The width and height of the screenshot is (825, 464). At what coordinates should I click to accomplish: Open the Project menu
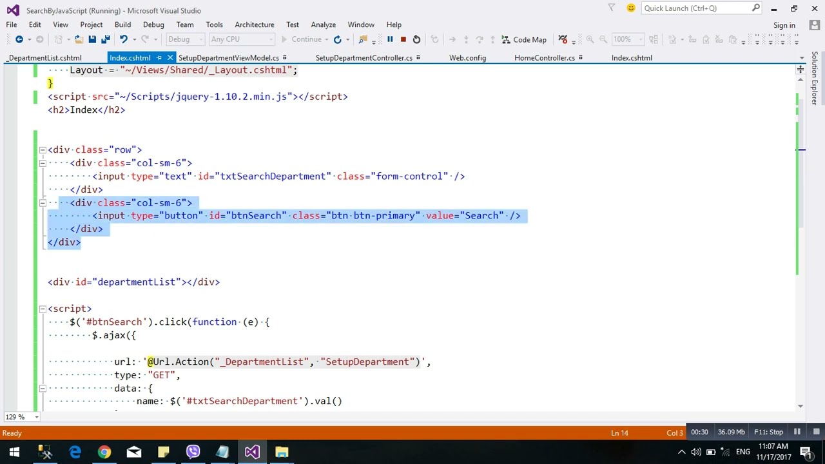tap(92, 24)
